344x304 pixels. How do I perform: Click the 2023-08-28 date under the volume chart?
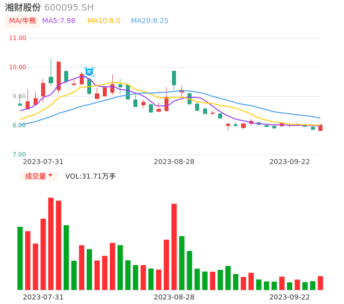coord(174,297)
